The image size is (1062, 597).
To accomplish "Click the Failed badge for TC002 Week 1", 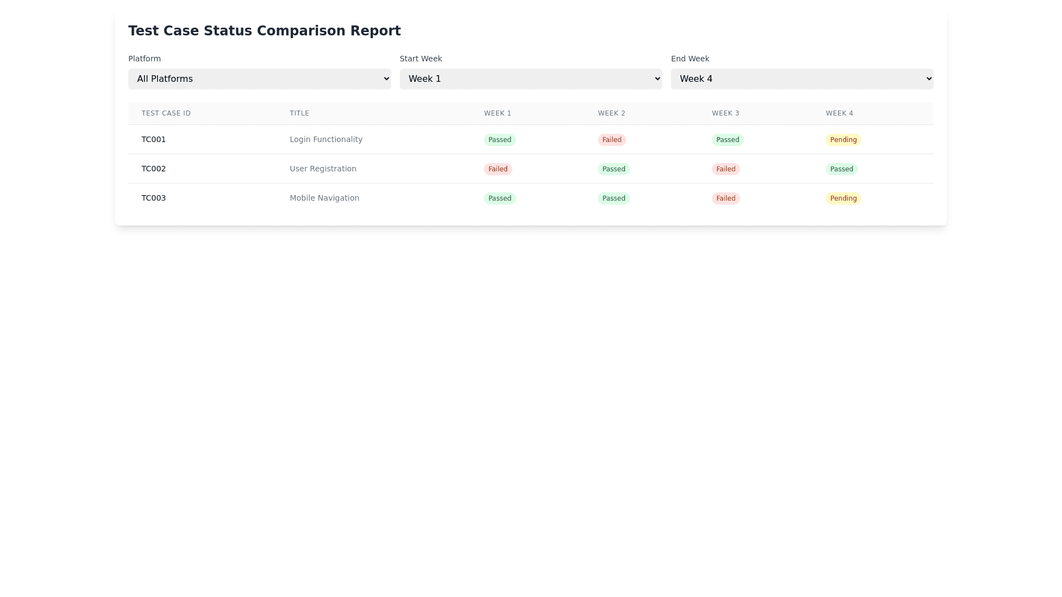I will point(498,169).
